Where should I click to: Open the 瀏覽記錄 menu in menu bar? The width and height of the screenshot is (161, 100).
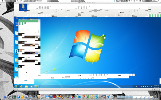[x=26, y=1]
